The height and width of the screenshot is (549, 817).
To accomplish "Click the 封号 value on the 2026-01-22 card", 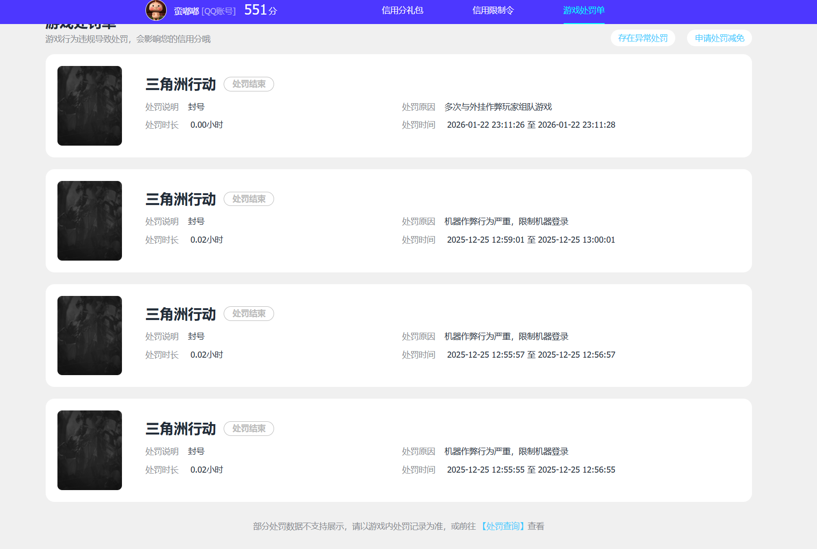I will [196, 107].
